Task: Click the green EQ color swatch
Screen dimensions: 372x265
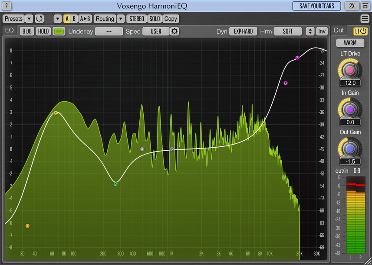Action: [59, 31]
